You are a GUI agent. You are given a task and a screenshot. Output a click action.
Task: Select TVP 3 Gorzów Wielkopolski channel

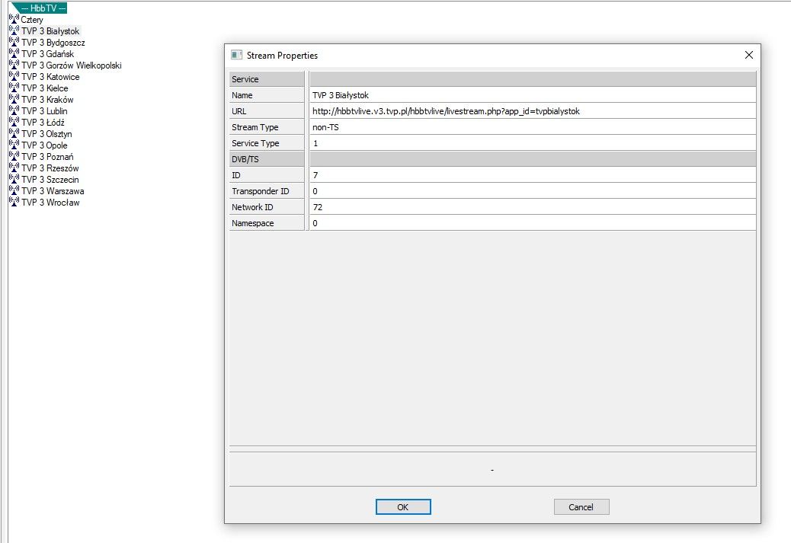click(x=71, y=65)
